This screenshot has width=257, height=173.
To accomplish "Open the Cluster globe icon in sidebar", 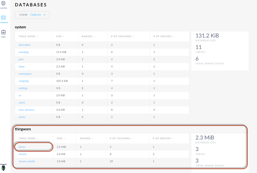I will click(x=3, y=3).
